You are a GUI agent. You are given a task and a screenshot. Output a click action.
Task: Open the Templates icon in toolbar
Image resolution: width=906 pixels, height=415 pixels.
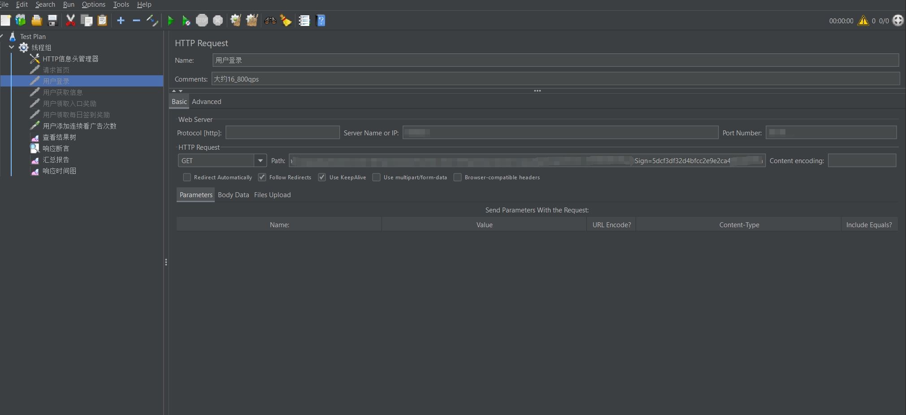(21, 21)
